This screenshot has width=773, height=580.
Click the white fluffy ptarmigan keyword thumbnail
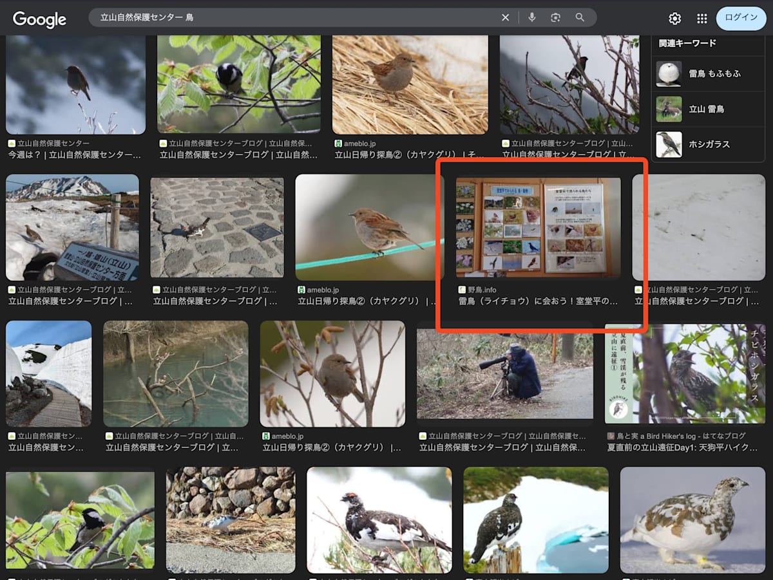(669, 73)
